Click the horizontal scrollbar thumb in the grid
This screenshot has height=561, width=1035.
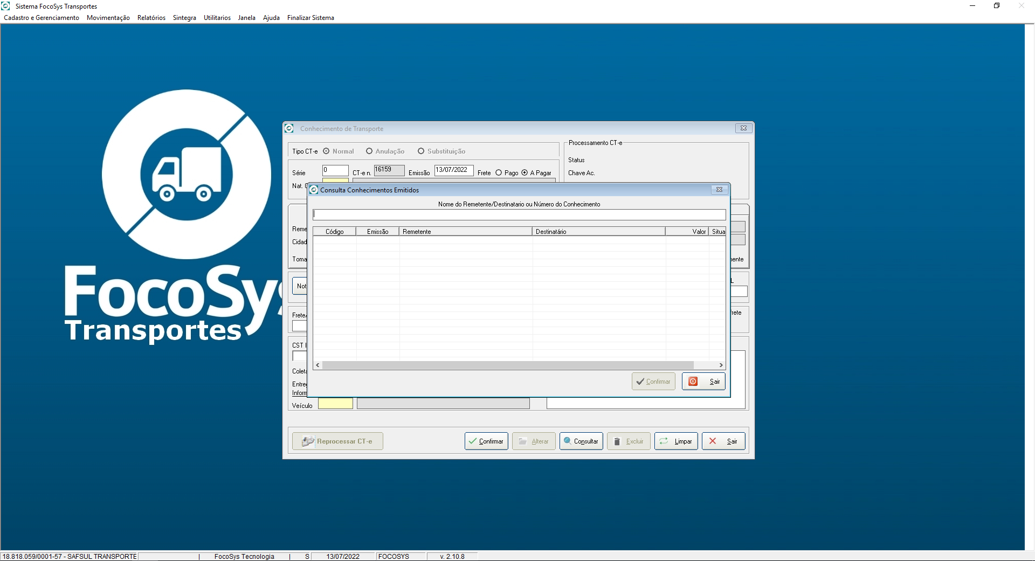[x=508, y=365]
